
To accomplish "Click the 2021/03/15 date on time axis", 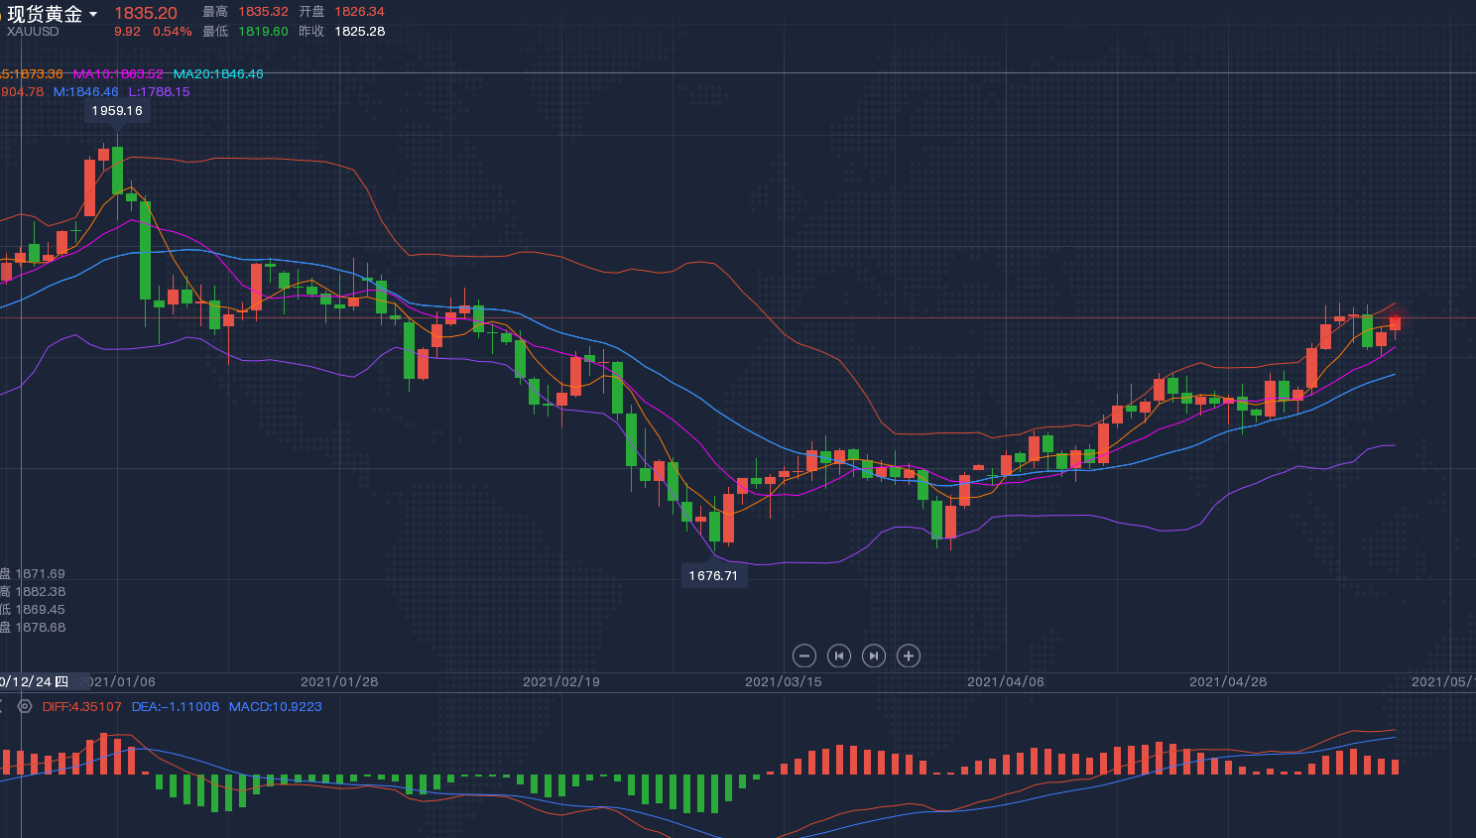I will [783, 682].
